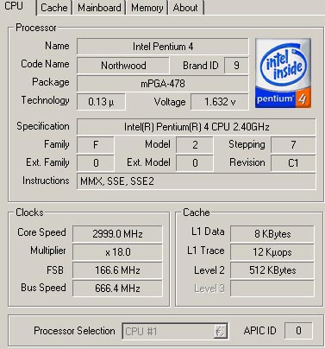Click the Code Name value Northwood
Viewport: 325px width, 349px height.
point(123,66)
